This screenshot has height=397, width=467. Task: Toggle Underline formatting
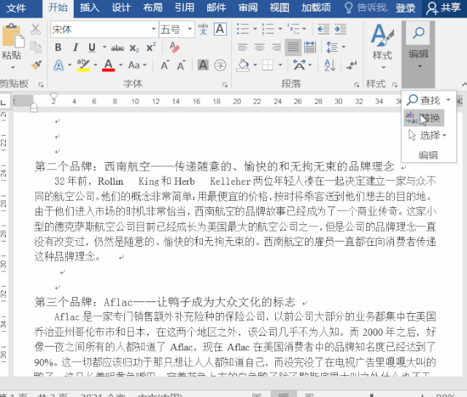point(92,47)
